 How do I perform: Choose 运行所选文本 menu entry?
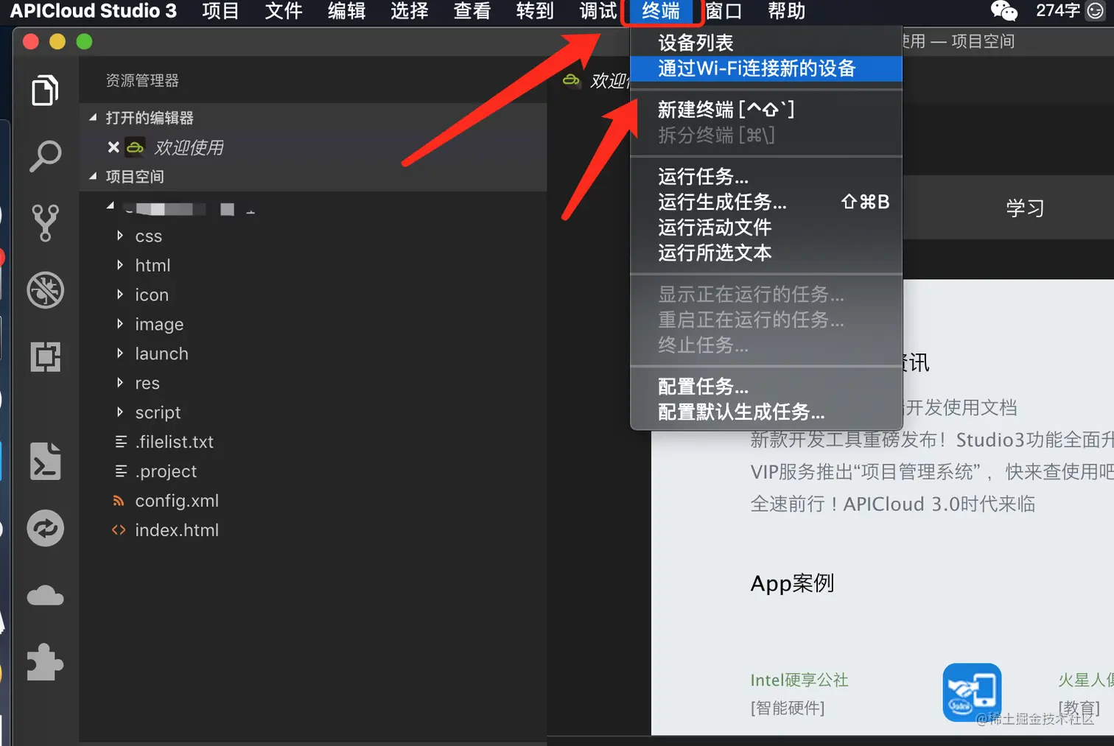[x=766, y=253]
